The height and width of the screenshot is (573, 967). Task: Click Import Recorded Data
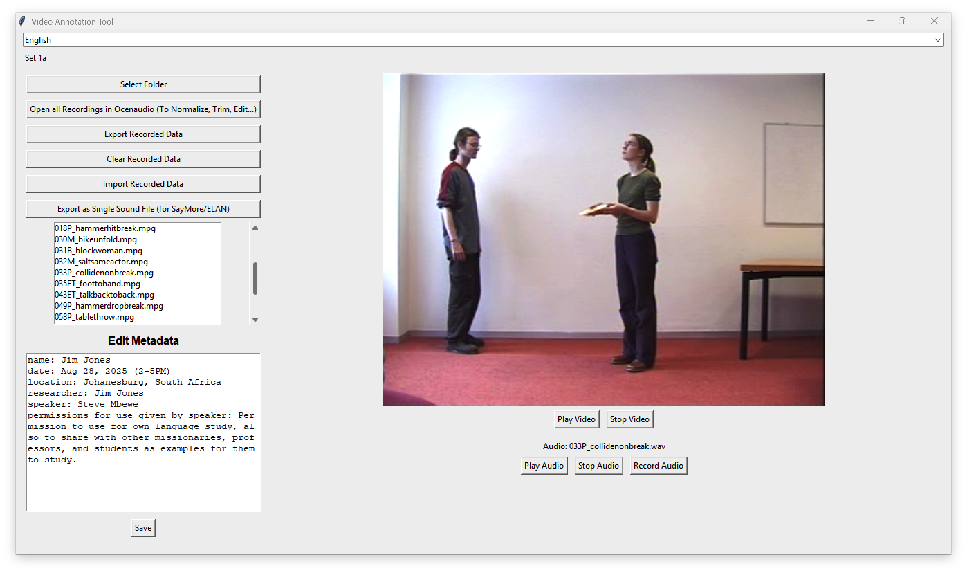143,184
